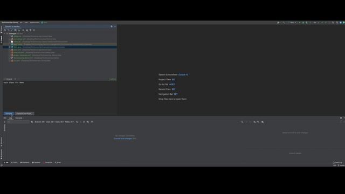
Task: Open the run configuration dropdown
Action: [x=293, y=23]
